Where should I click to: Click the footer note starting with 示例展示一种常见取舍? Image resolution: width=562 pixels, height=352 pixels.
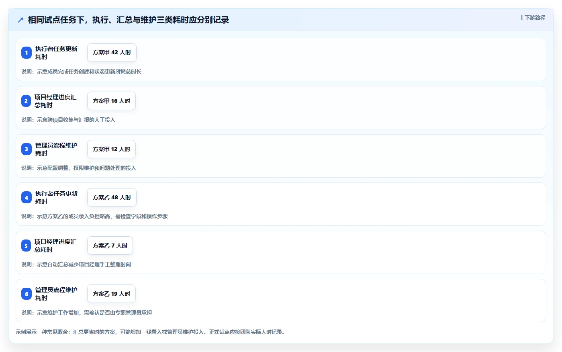(151, 332)
